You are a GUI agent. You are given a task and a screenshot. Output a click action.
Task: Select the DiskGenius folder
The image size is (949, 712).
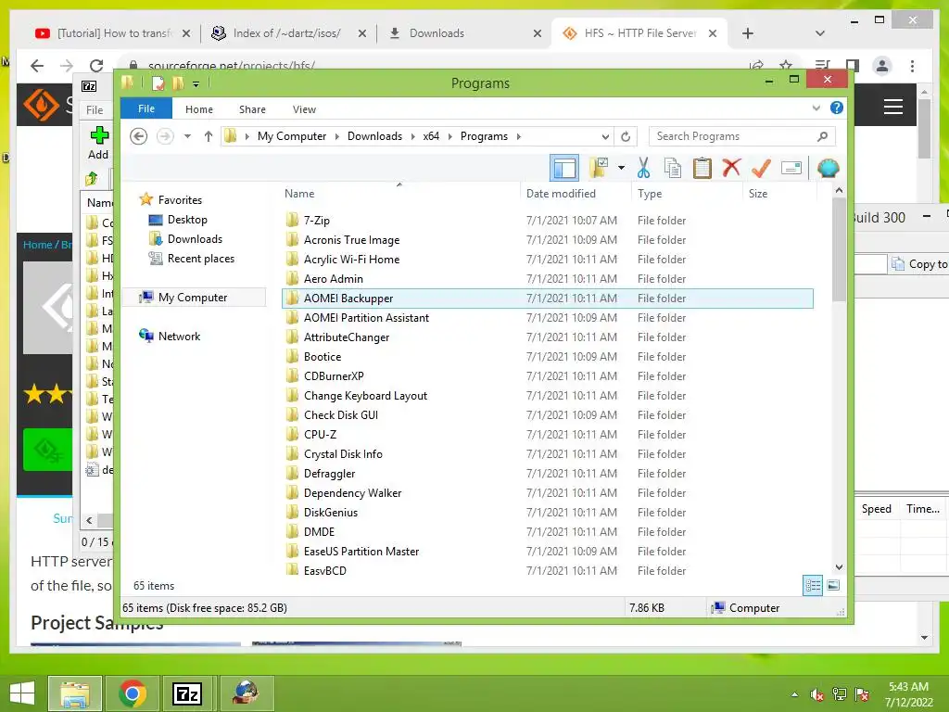point(548,512)
